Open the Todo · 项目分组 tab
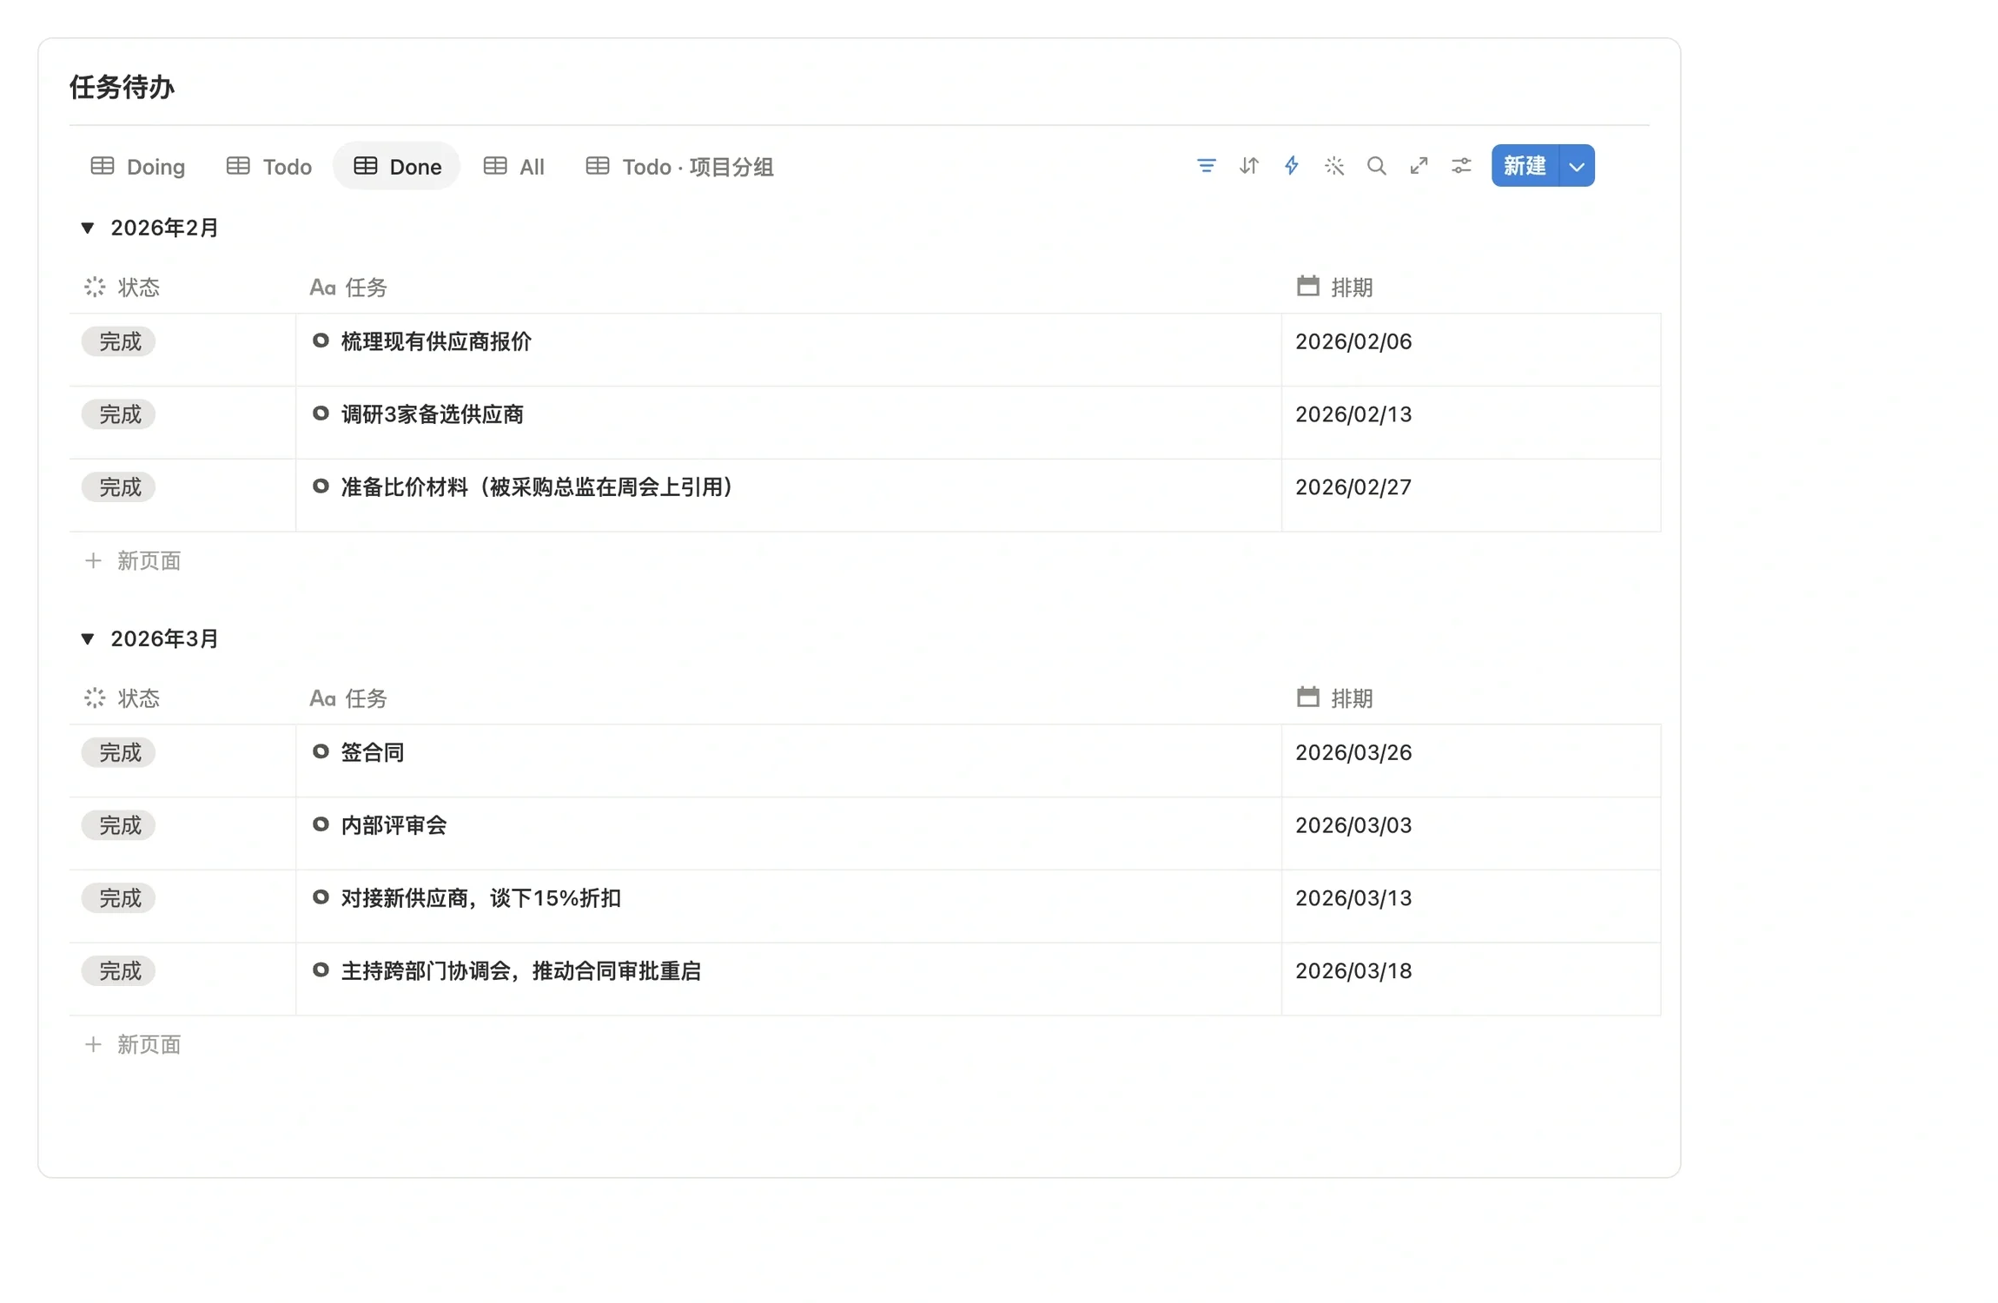Screen dimensions: 1998x1303 point(679,167)
